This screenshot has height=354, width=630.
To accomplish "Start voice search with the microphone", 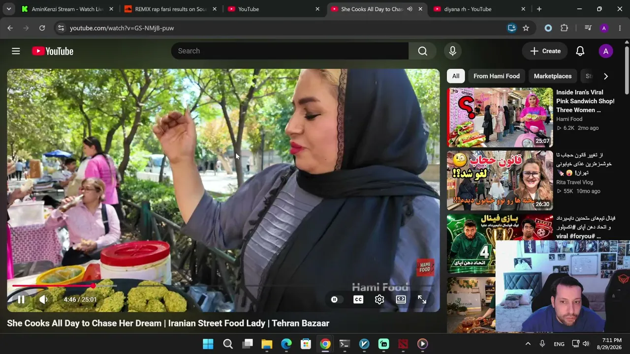I will click(453, 51).
